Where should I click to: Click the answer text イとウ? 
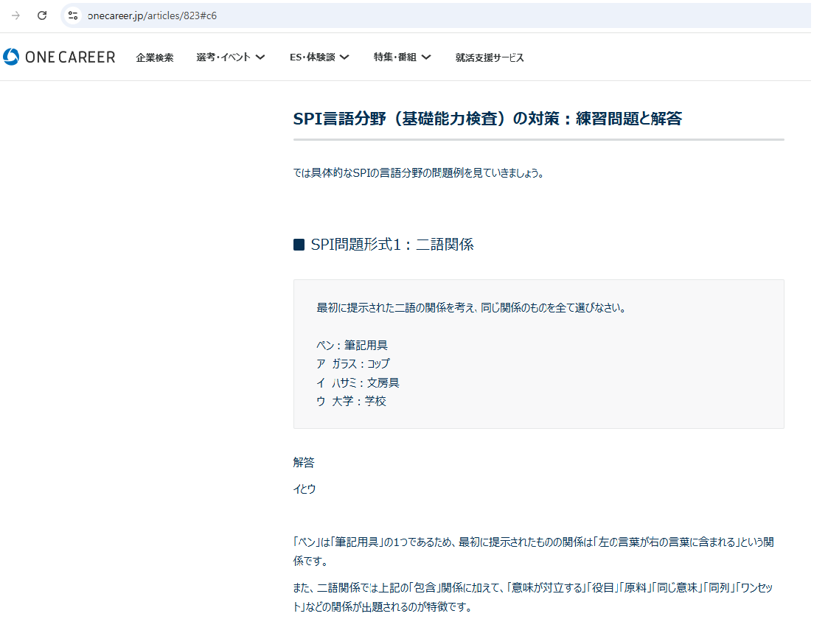tap(305, 489)
